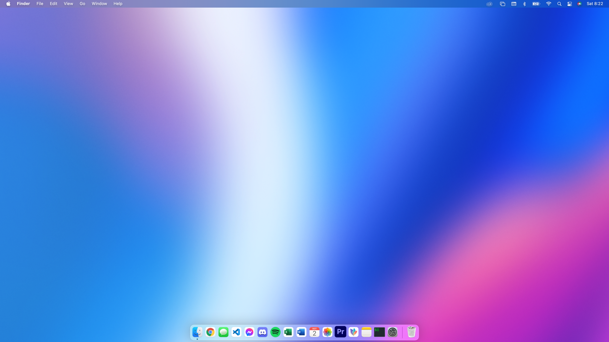Open Spotlight search magnifier
This screenshot has height=342, width=609.
click(x=559, y=4)
